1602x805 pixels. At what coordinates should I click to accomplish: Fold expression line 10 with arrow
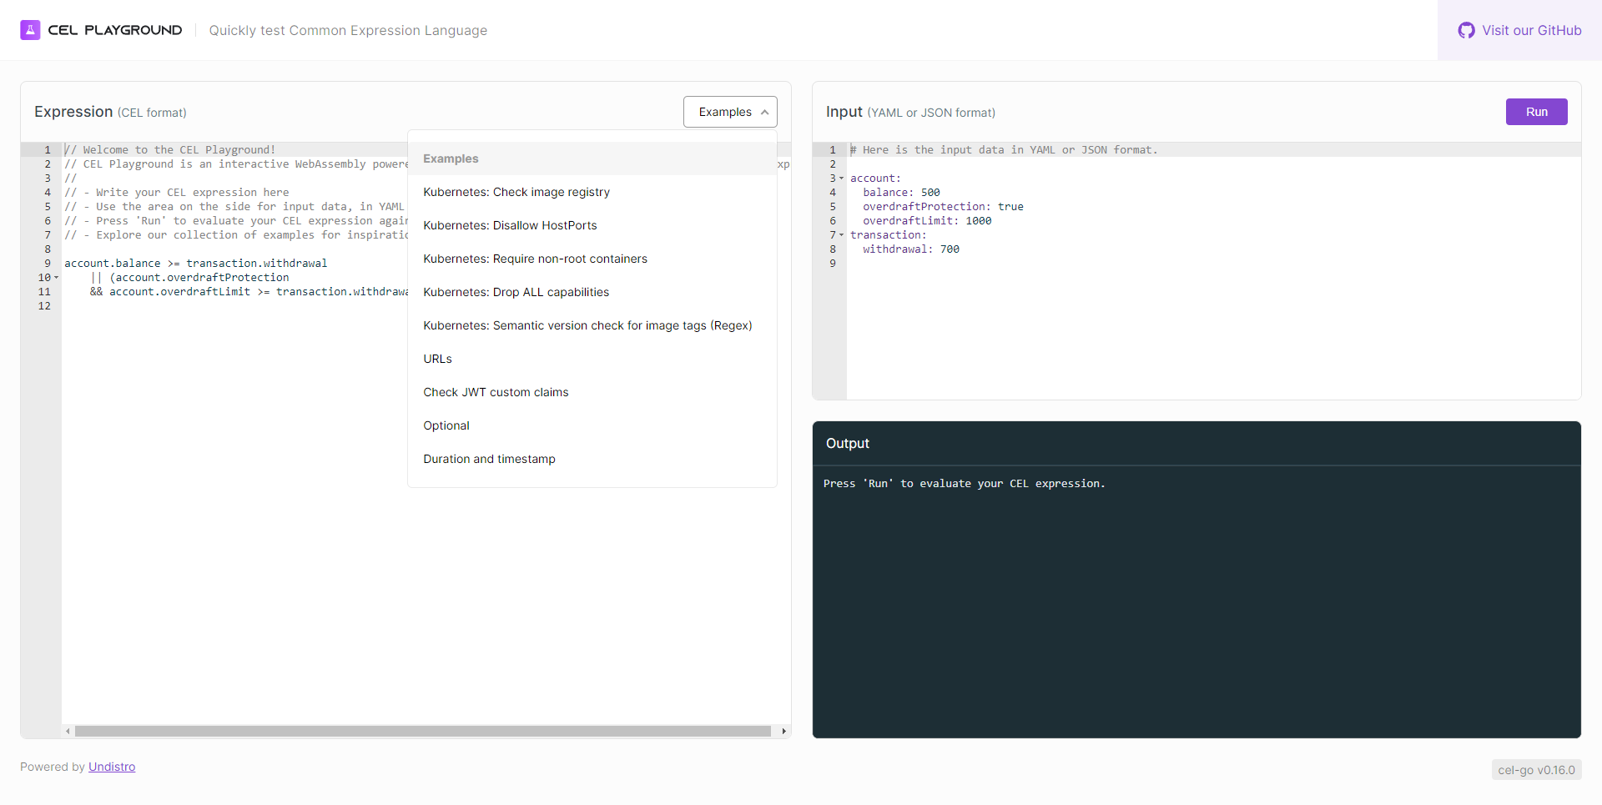pyautogui.click(x=57, y=278)
